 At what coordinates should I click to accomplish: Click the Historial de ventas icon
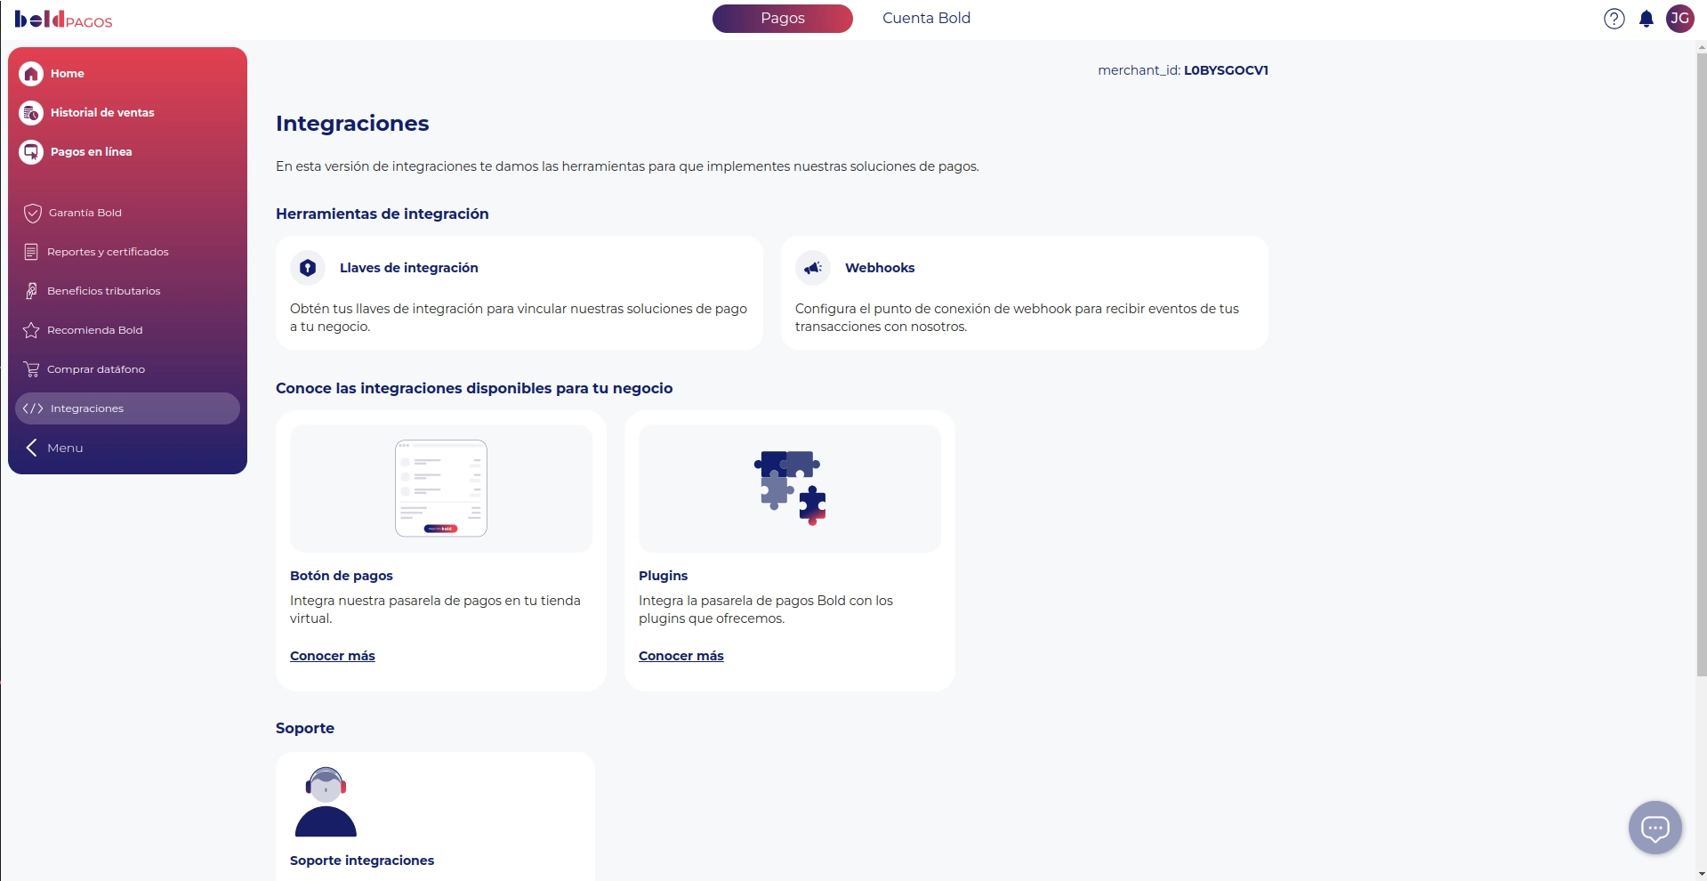31,113
